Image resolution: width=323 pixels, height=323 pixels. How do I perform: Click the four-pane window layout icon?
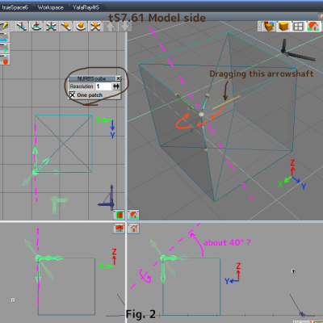pyautogui.click(x=298, y=27)
